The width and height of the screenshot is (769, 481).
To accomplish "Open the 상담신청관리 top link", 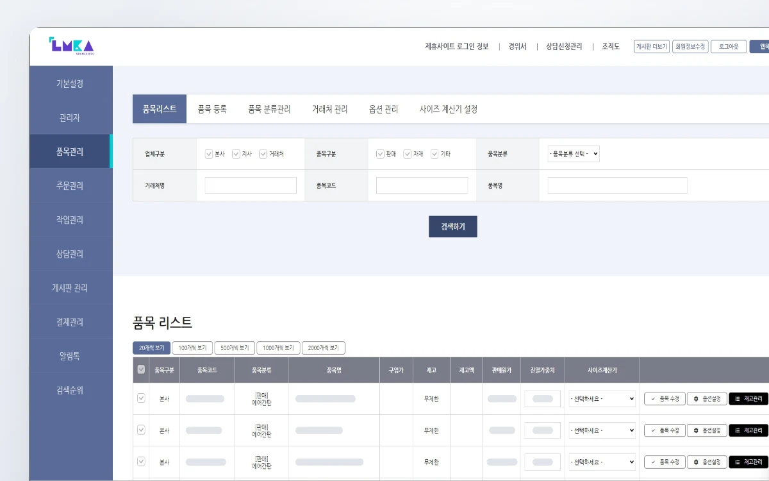I will point(564,47).
